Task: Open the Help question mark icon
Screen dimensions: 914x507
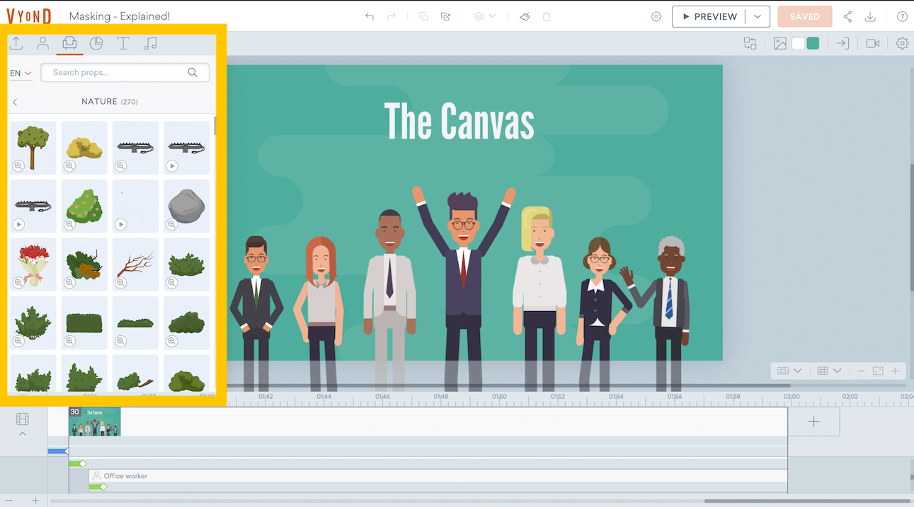Action: tap(902, 16)
